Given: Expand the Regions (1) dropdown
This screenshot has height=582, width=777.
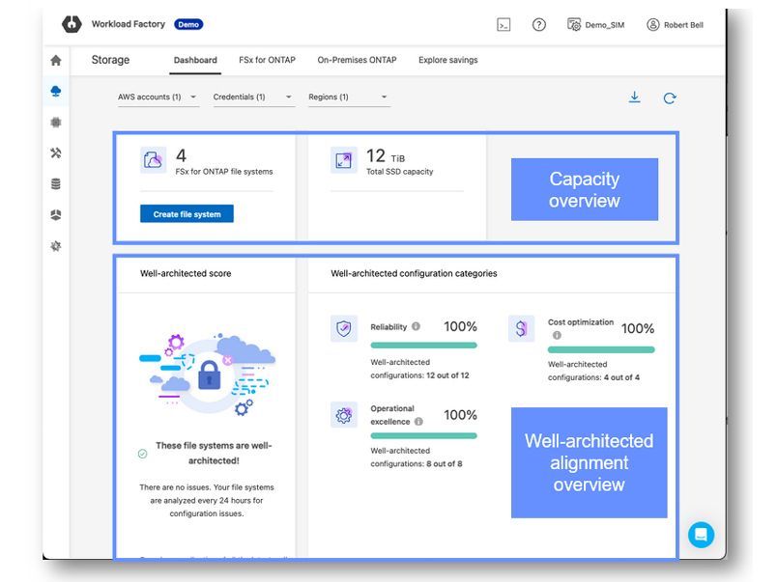Looking at the screenshot, I should pos(349,97).
